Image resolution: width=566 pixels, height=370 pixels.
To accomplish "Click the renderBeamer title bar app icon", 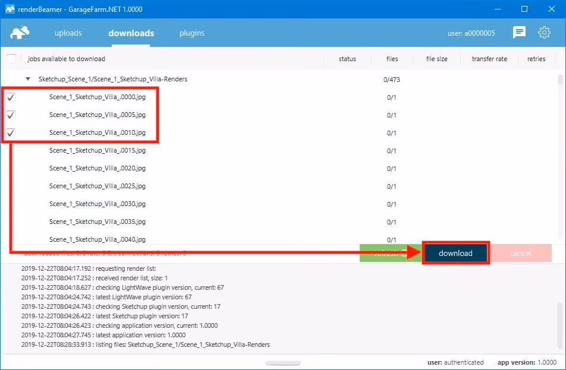I will tap(10, 9).
